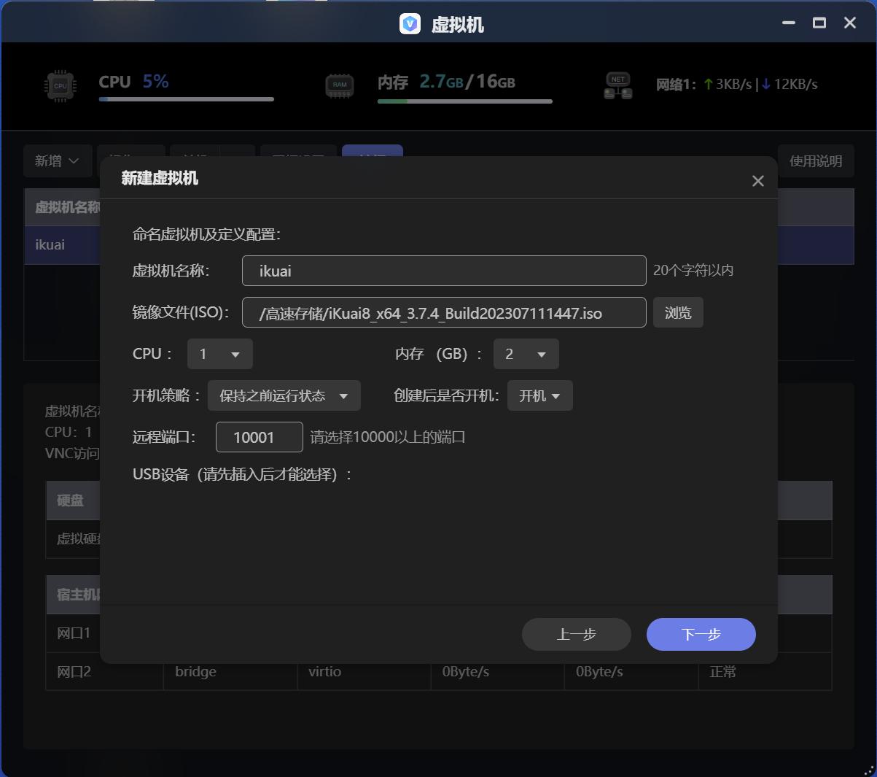Click the 远程端口 field showing 10001

point(259,436)
